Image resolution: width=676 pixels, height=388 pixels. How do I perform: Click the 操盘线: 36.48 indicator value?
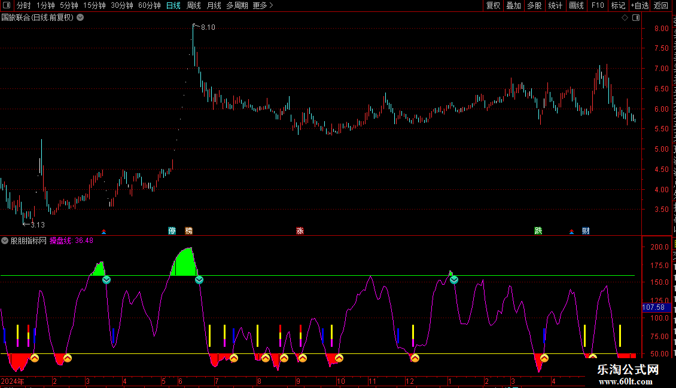[x=71, y=241]
